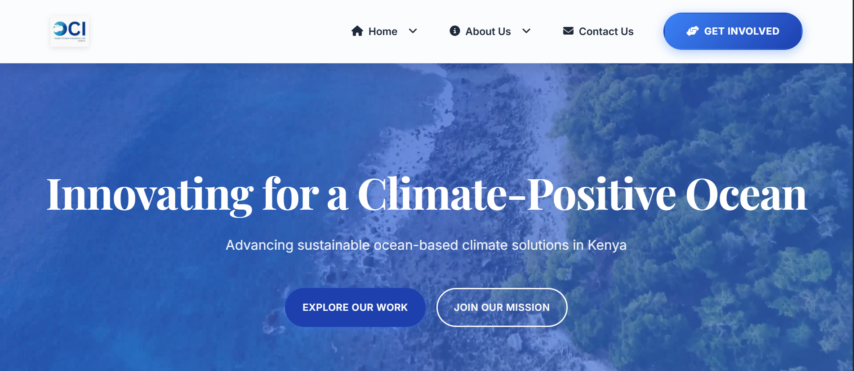This screenshot has width=854, height=371.
Task: Select the ocean wave graphic in the logo
Action: pyautogui.click(x=61, y=28)
